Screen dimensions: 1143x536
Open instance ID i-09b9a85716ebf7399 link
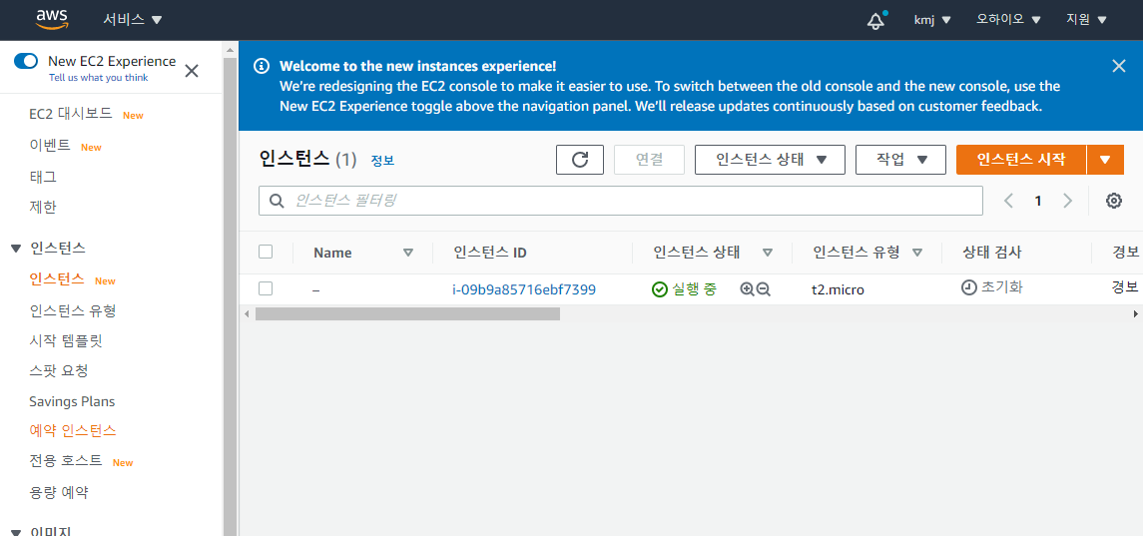click(x=524, y=289)
